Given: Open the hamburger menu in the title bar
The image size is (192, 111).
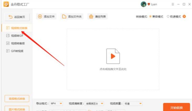Looking at the screenshot, I should (x=173, y=4).
